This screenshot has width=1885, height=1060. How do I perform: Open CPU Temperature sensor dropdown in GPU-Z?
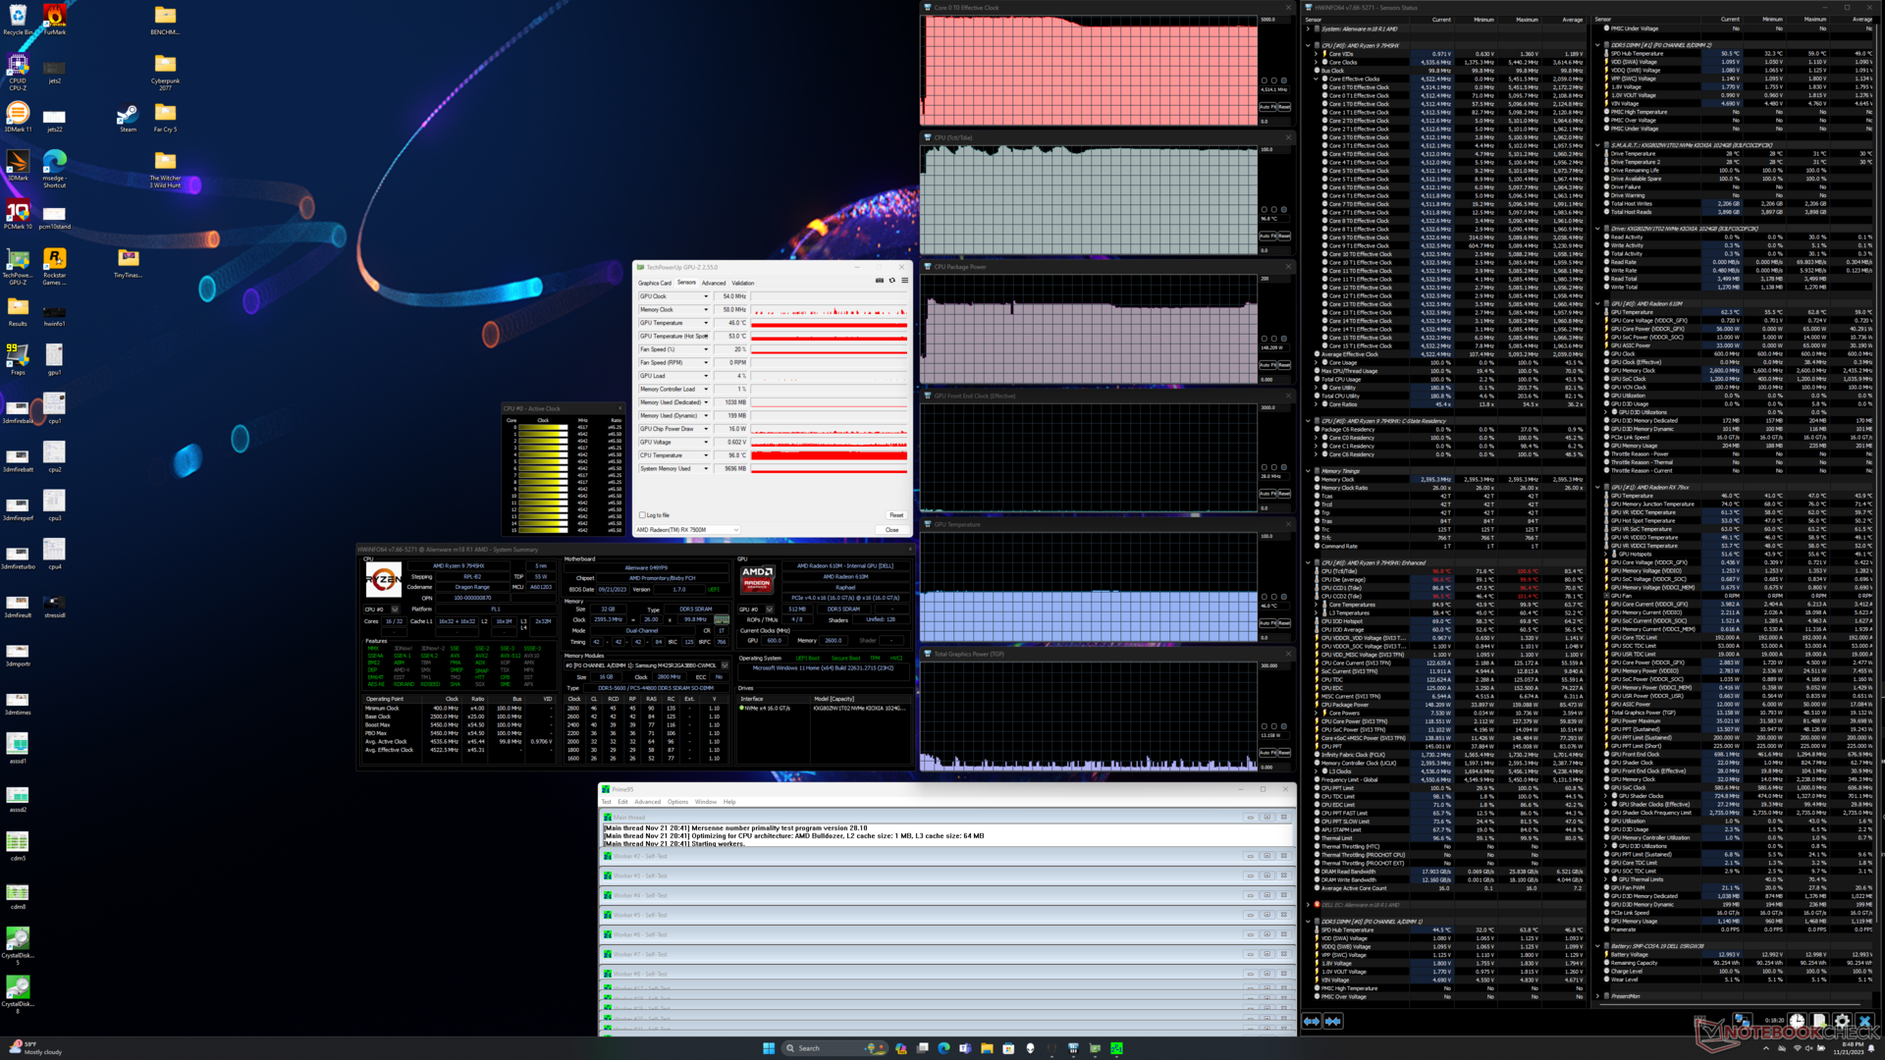[x=705, y=455]
